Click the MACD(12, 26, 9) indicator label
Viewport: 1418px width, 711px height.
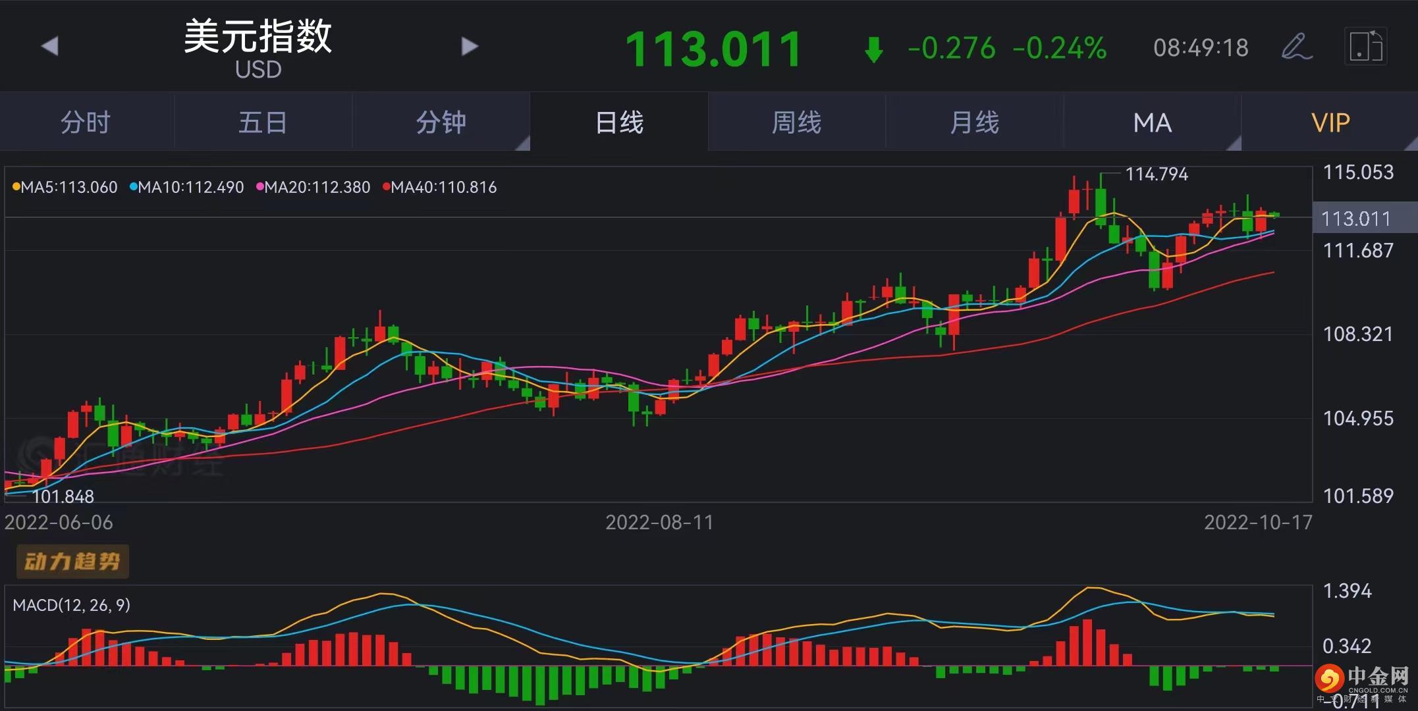[x=72, y=605]
